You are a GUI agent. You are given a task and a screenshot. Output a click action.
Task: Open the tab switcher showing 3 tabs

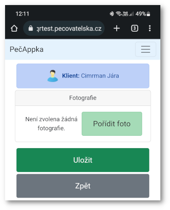135,28
